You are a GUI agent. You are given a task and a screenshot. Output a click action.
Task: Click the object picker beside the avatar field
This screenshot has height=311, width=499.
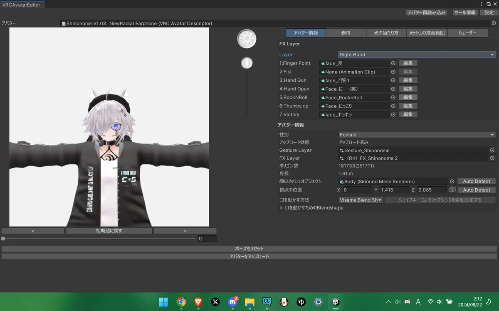point(494,24)
